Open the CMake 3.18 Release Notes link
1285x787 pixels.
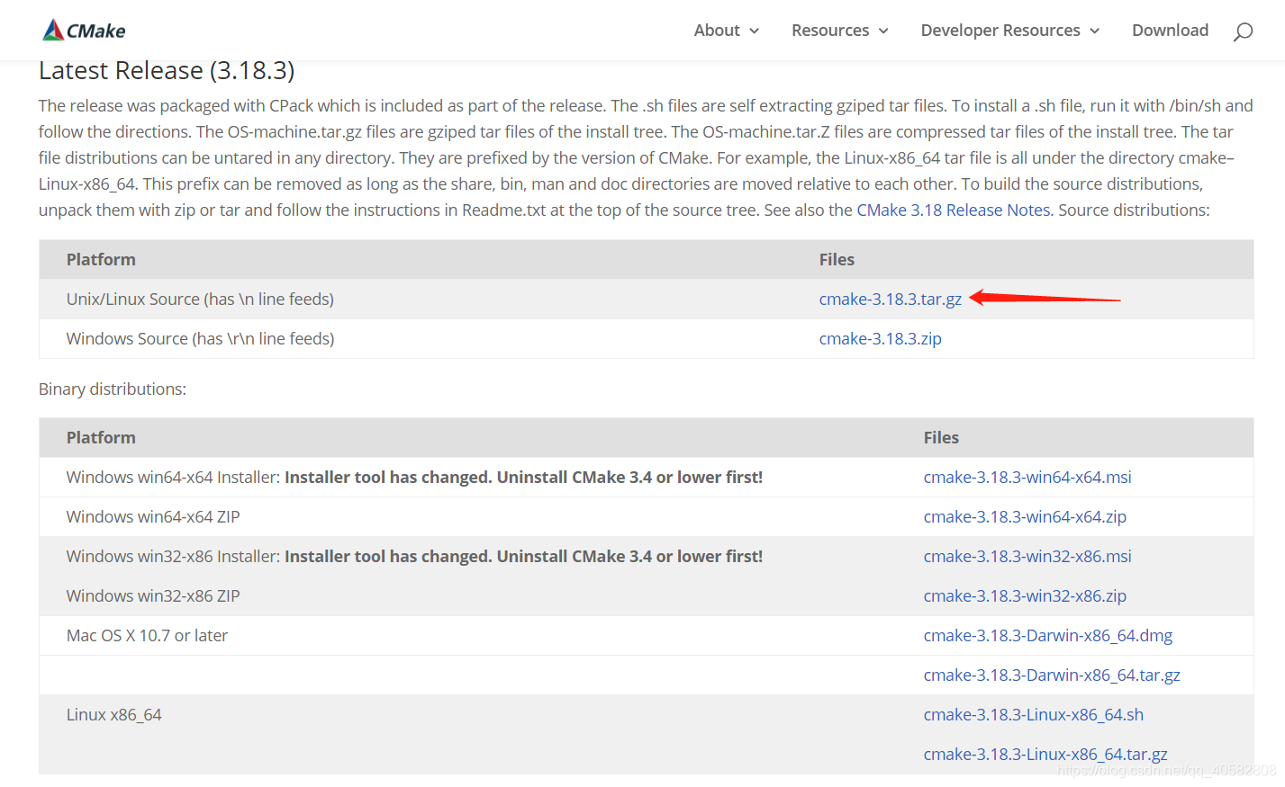[953, 209]
